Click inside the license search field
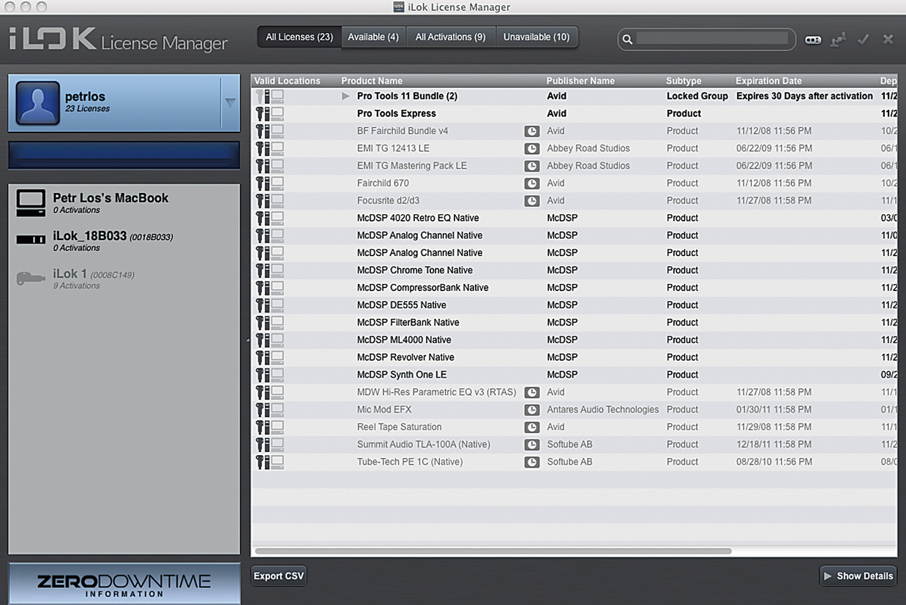The height and width of the screenshot is (605, 906). [x=712, y=39]
